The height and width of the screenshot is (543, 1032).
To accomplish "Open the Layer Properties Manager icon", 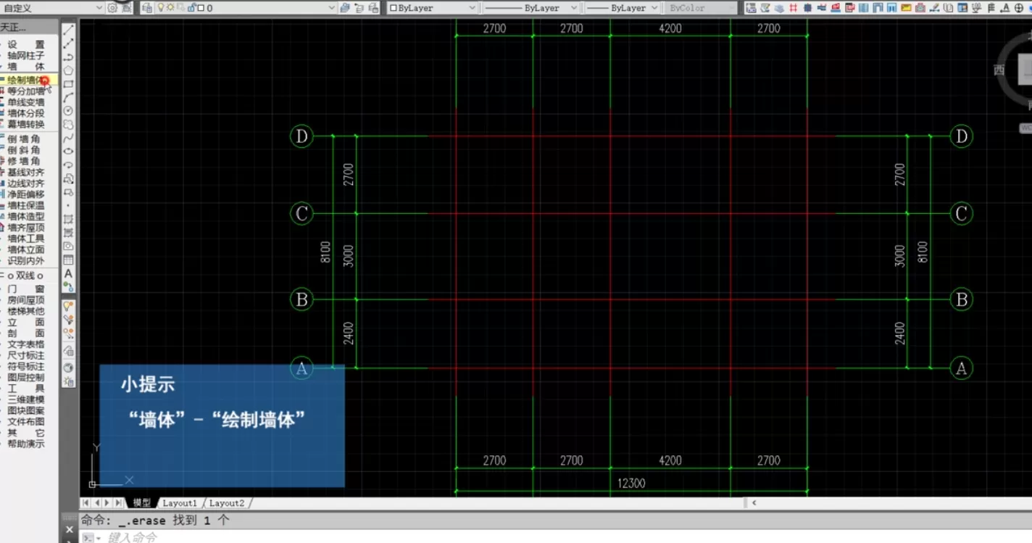I will 147,8.
